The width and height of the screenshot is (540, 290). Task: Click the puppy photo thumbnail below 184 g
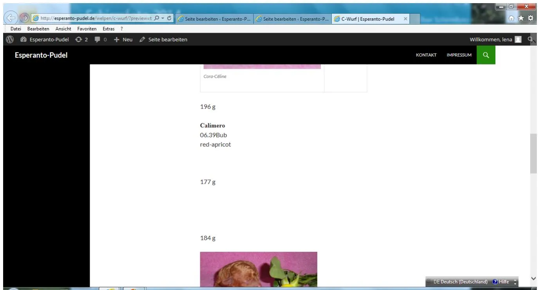click(x=259, y=269)
